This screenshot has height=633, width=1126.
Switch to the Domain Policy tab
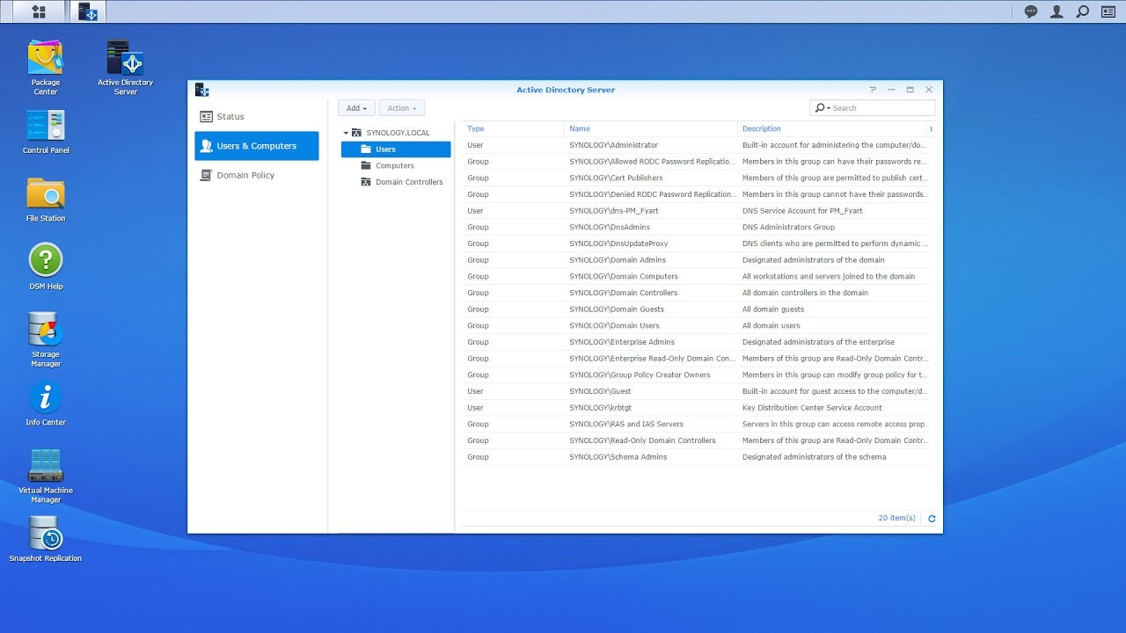point(257,175)
